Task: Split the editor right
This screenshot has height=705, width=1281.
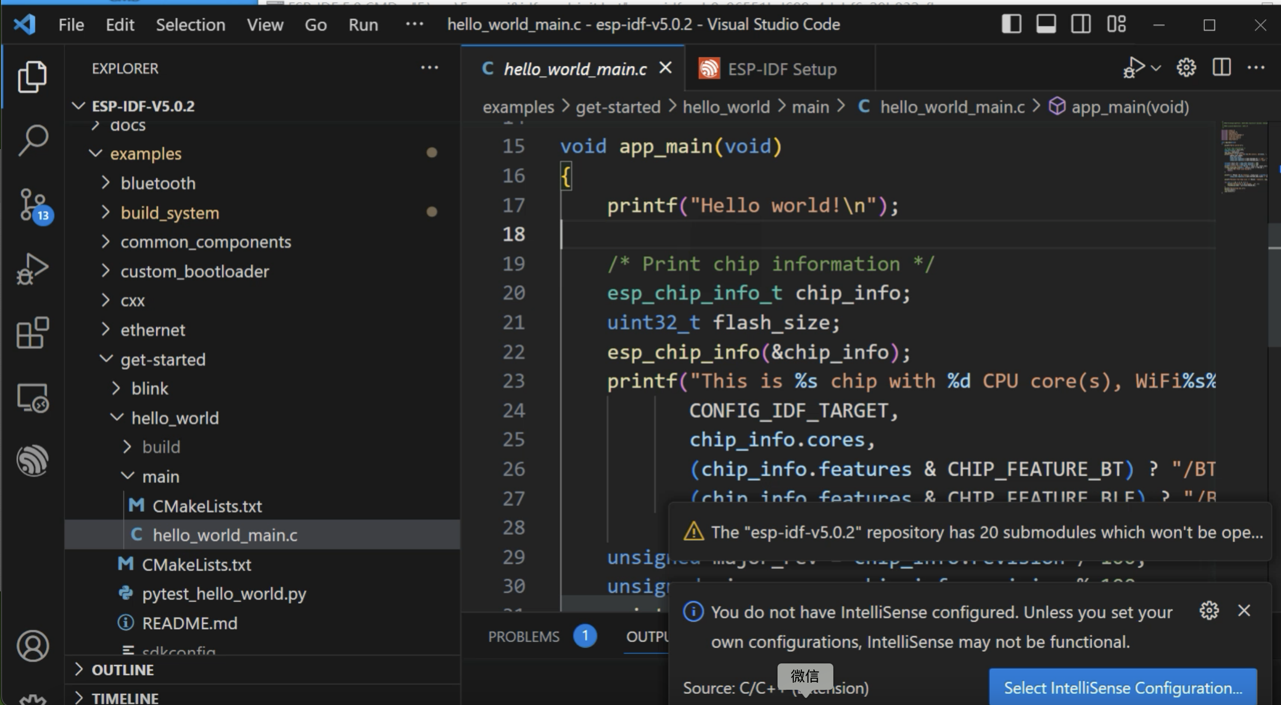Action: click(x=1222, y=67)
